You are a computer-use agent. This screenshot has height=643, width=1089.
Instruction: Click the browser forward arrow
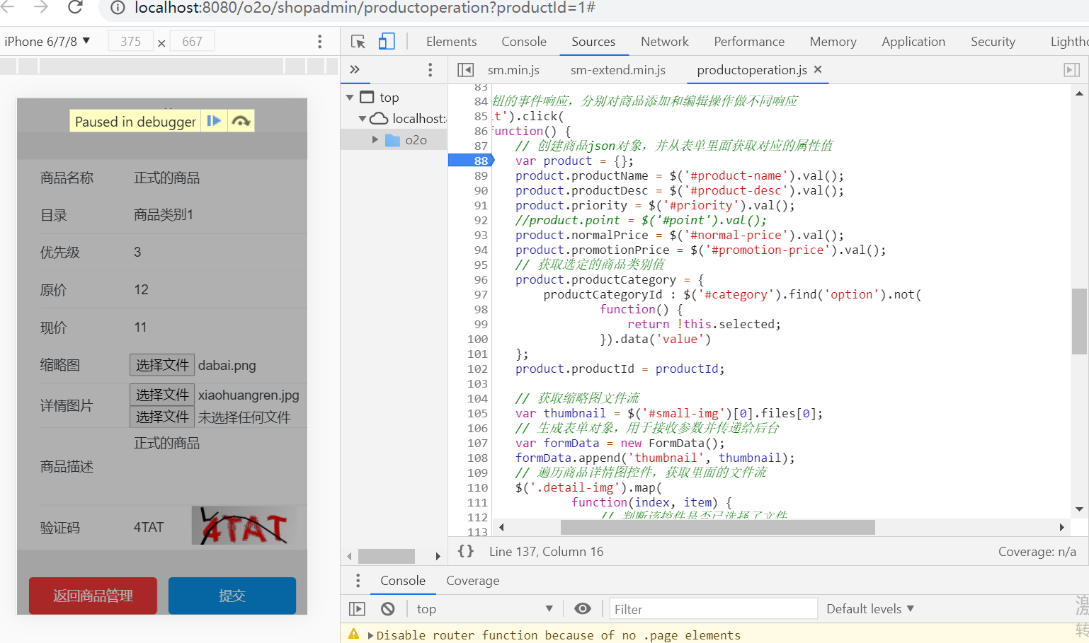tap(41, 7)
